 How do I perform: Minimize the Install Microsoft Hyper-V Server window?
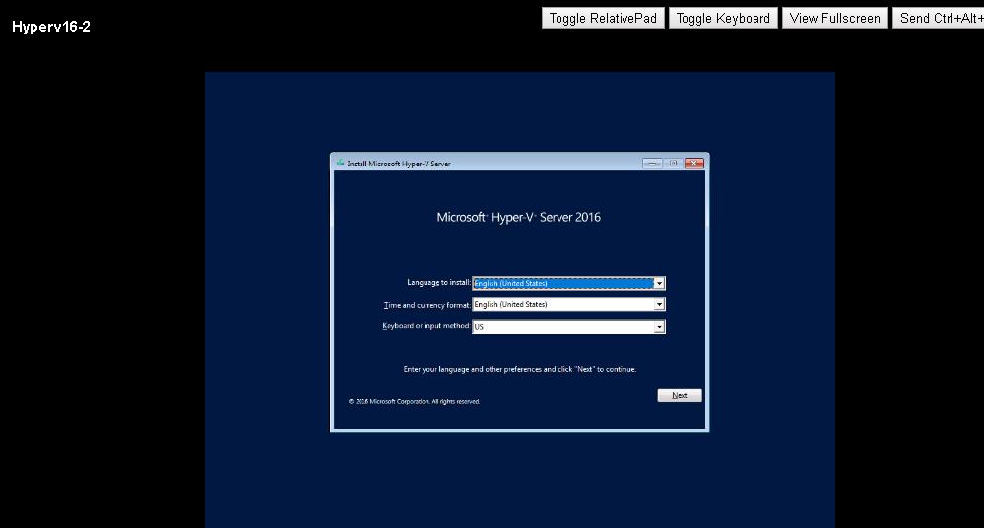tap(652, 164)
